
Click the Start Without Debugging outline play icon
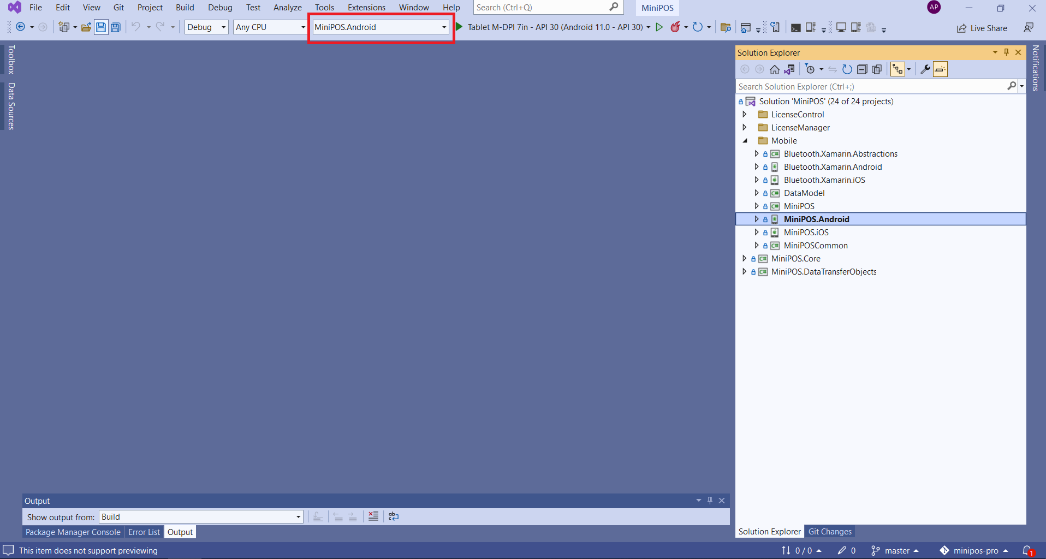click(659, 27)
